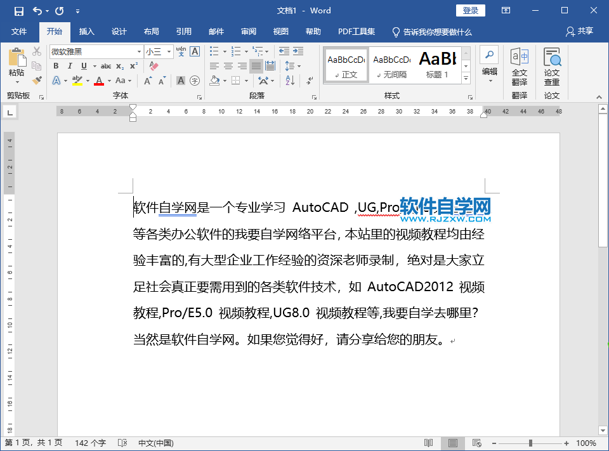The height and width of the screenshot is (451, 609).
Task: Open the PDF工具集 tab
Action: click(x=356, y=32)
